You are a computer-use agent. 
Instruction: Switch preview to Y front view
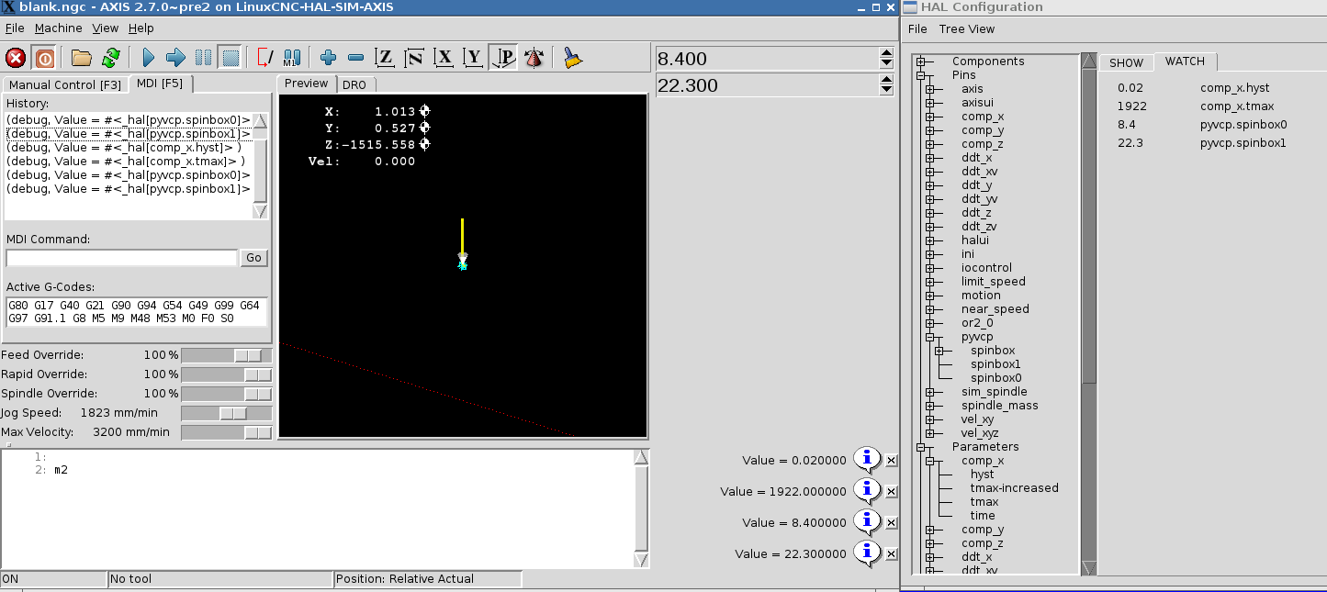point(474,58)
